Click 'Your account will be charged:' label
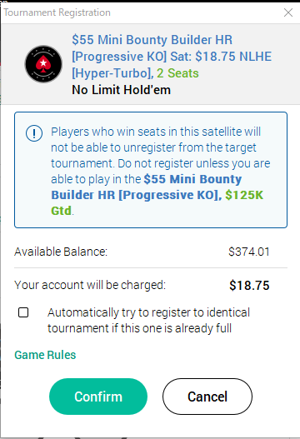This screenshot has width=300, height=439. point(90,285)
